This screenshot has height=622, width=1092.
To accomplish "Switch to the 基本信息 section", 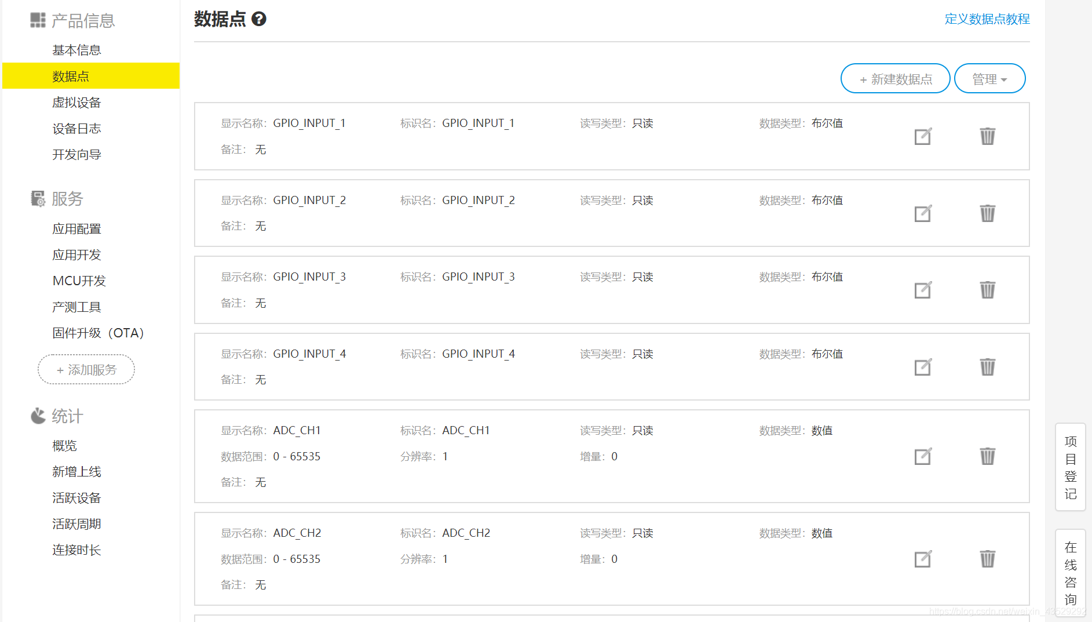I will 76,49.
